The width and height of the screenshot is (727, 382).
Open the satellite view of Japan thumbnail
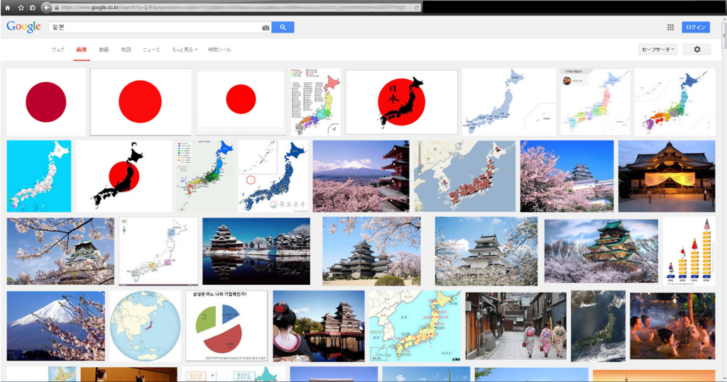click(598, 326)
